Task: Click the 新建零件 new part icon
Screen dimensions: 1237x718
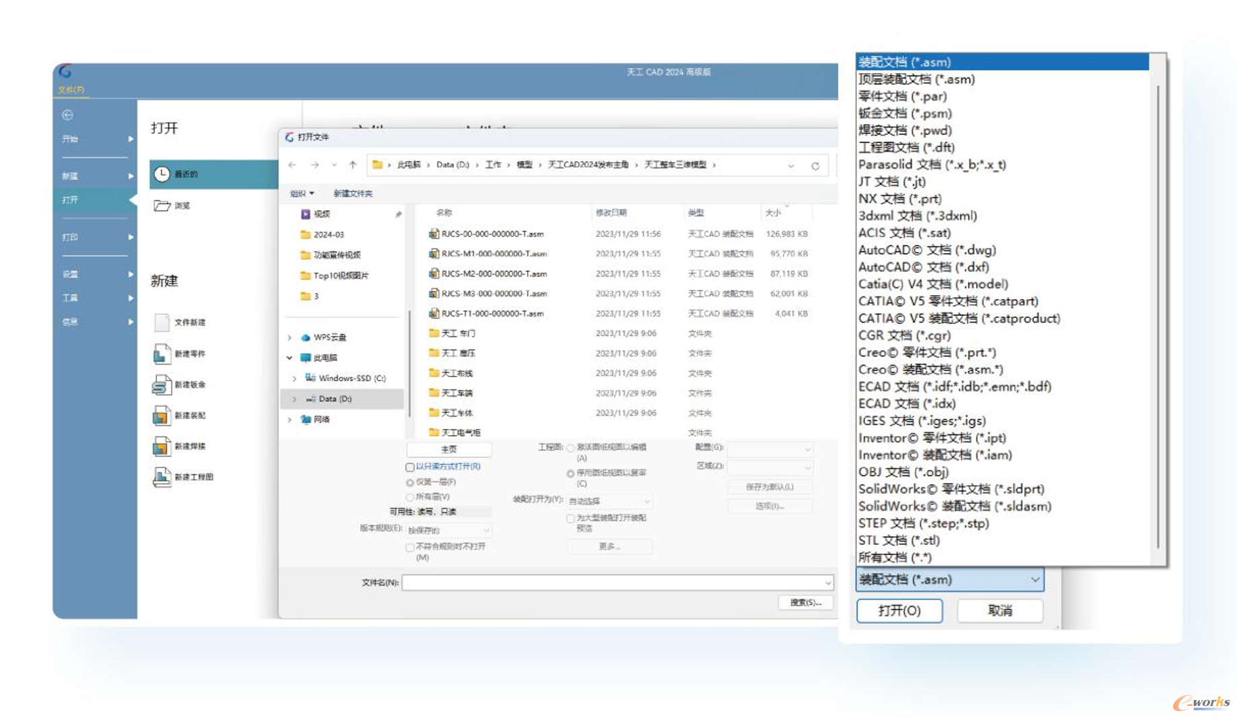Action: coord(162,354)
